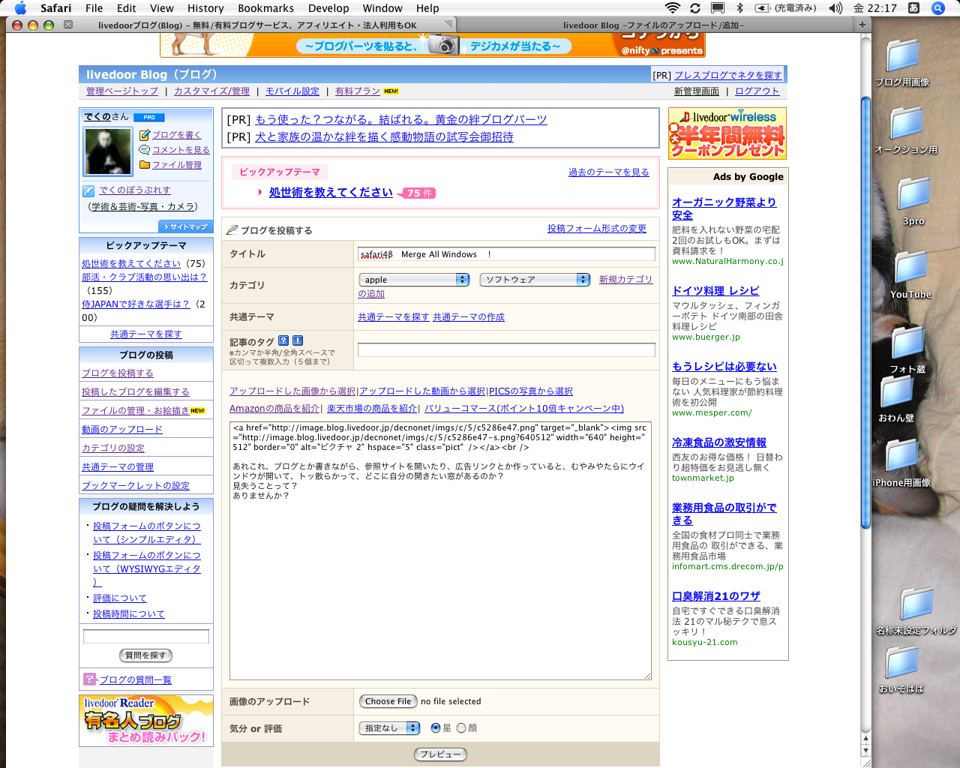960x768 pixels.
Task: Click the question mark help icon for 記事のタグ
Action: 283,340
